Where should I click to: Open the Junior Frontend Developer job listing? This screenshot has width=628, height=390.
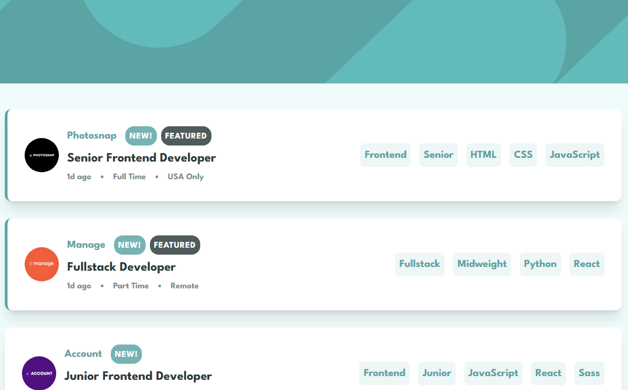(138, 376)
